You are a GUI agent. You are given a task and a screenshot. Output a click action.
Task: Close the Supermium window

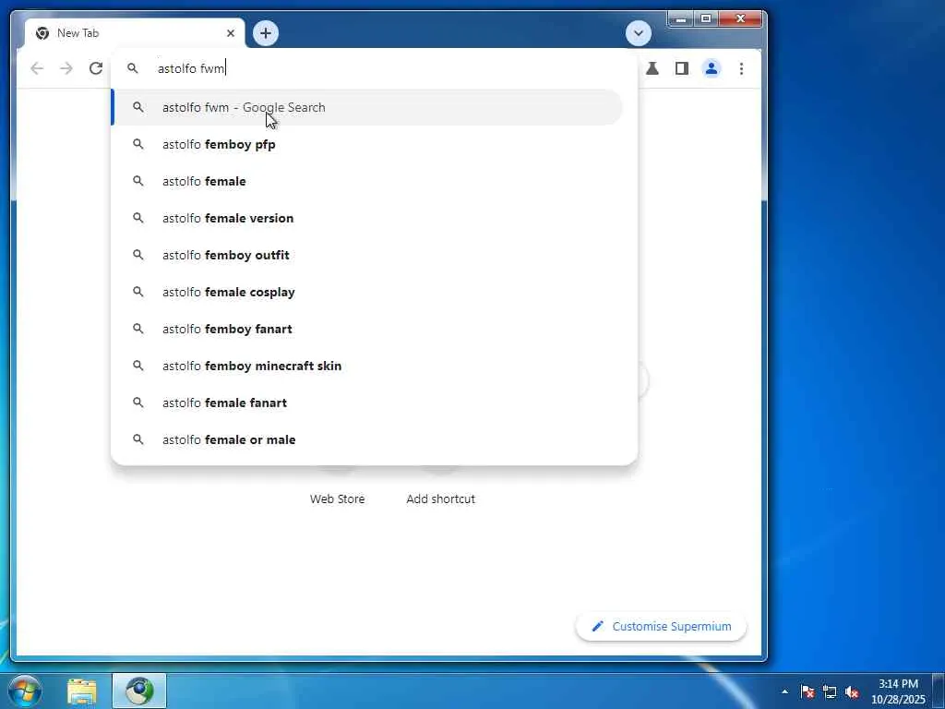pyautogui.click(x=741, y=19)
